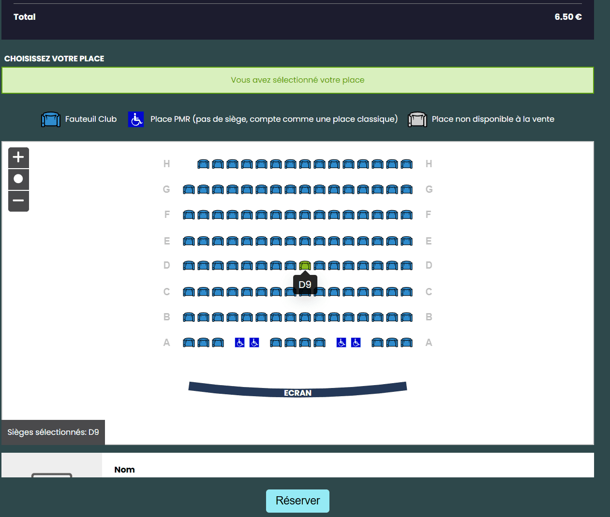Image resolution: width=610 pixels, height=517 pixels.
Task: Click the 'Fauteuil Club' legend text
Action: click(x=91, y=119)
